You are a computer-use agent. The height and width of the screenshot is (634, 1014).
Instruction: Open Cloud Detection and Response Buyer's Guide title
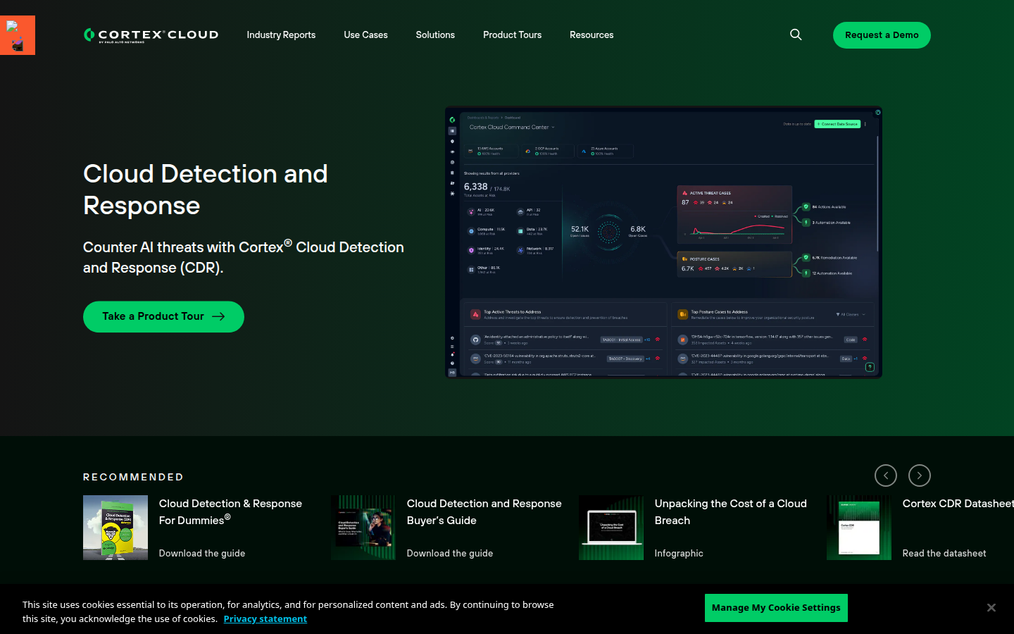[x=484, y=512]
